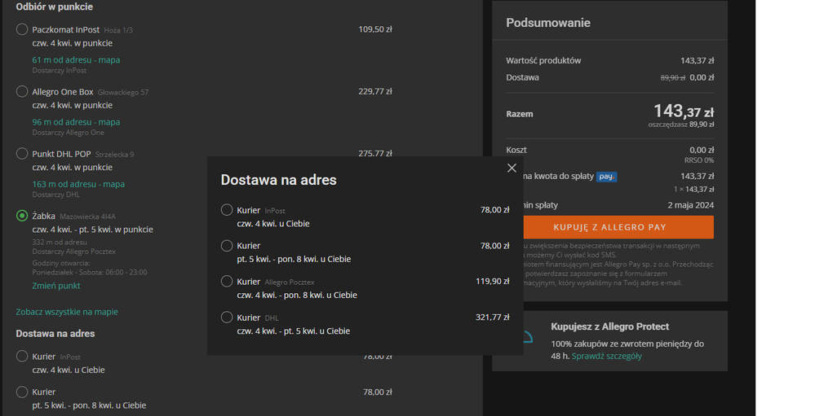
Task: Click Wartość produktów label
Action: pyautogui.click(x=543, y=61)
